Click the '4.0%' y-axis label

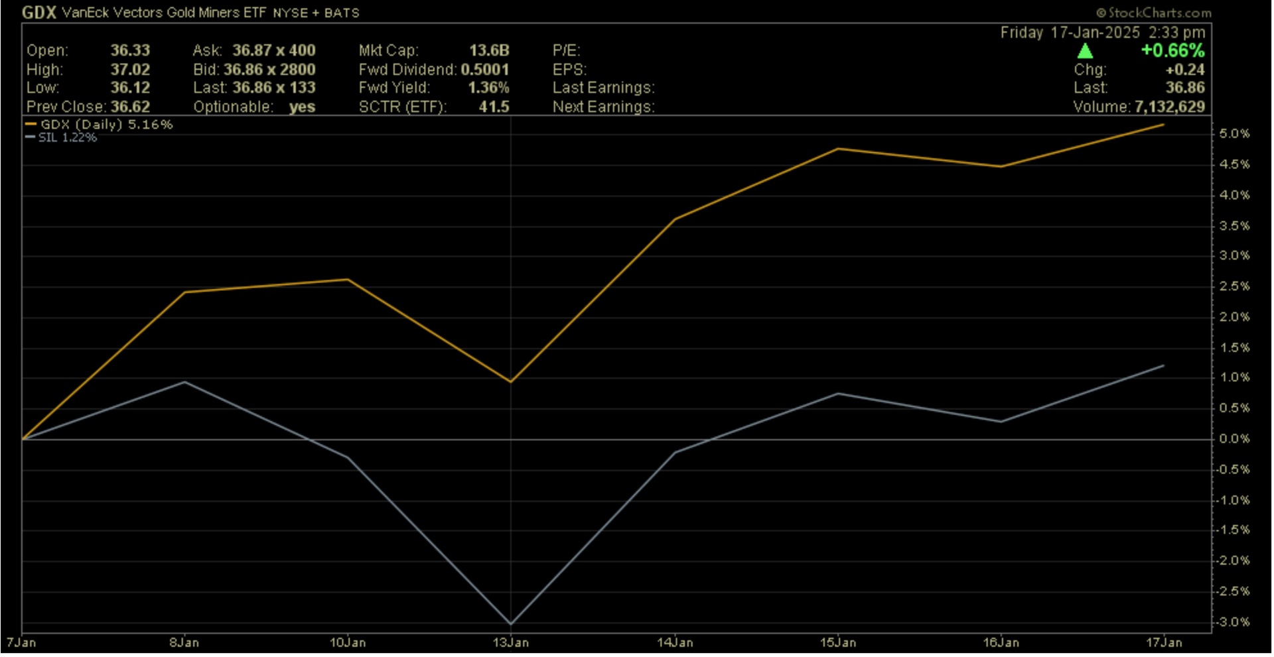[1234, 196]
